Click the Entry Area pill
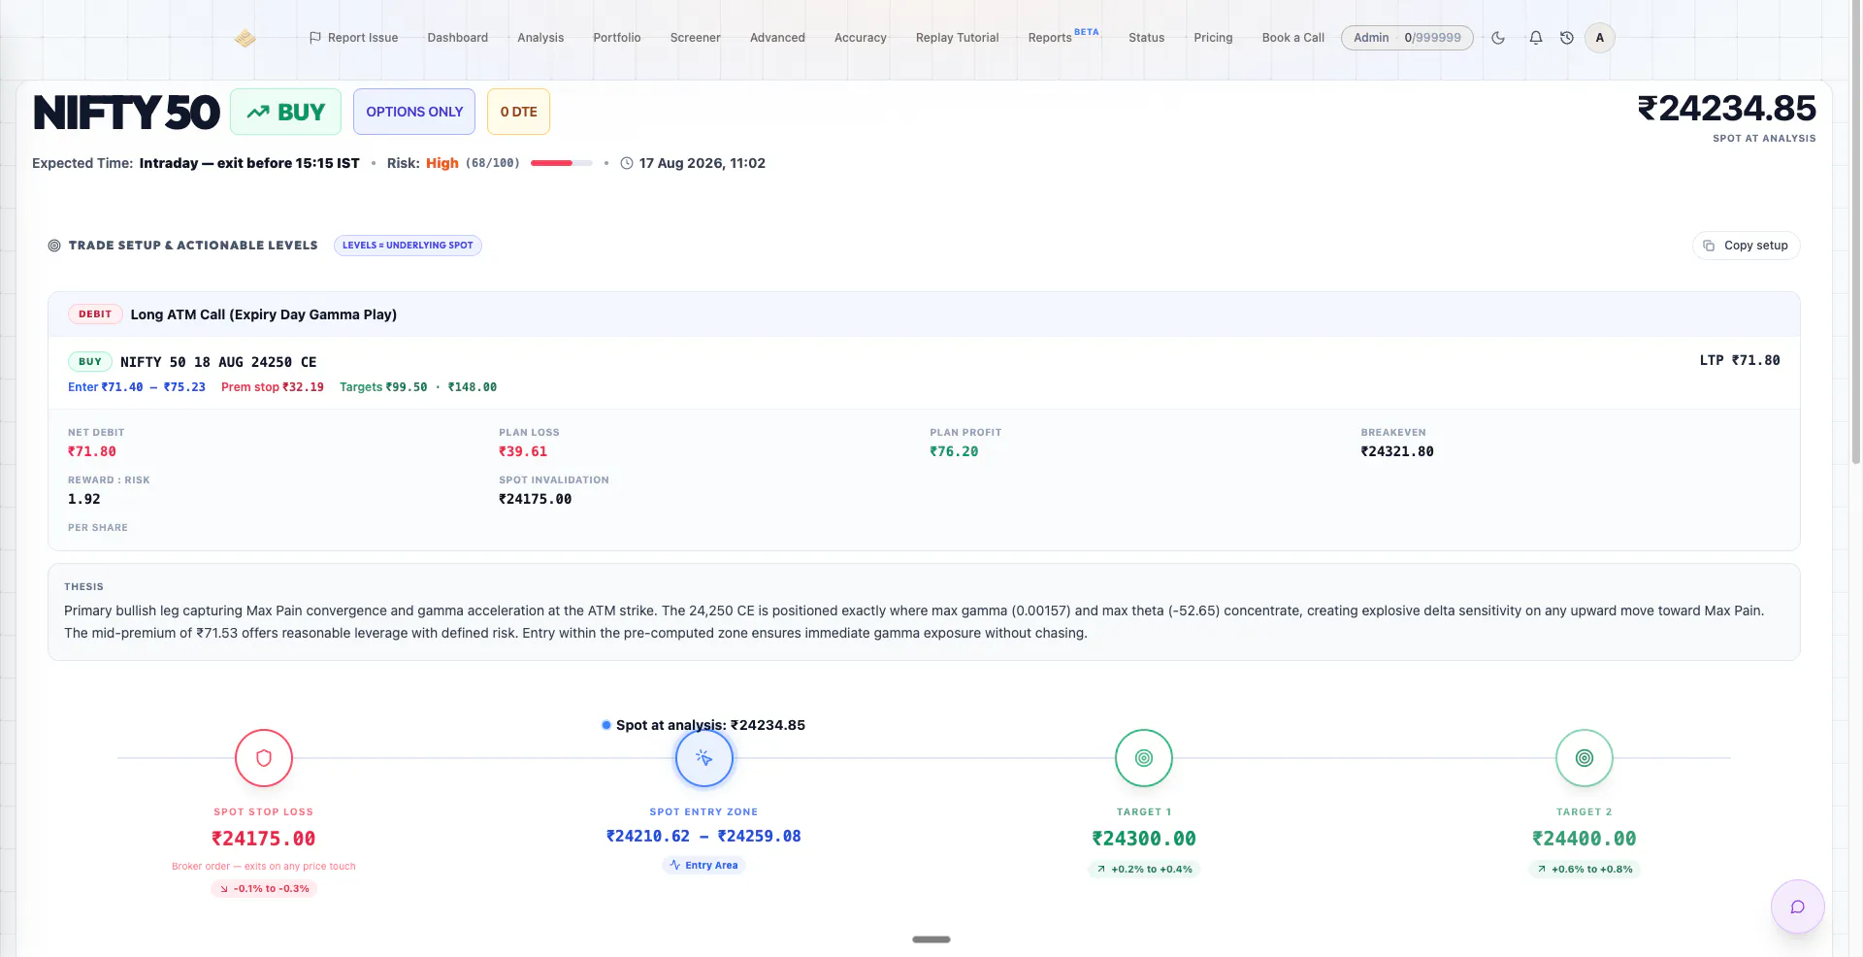 coord(703,865)
